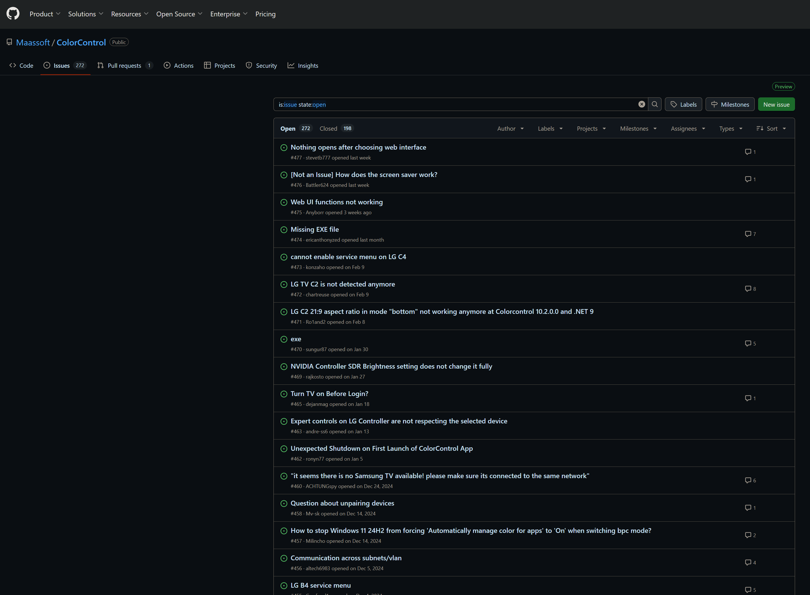Expand the Assignees filter dropdown

[x=687, y=129]
